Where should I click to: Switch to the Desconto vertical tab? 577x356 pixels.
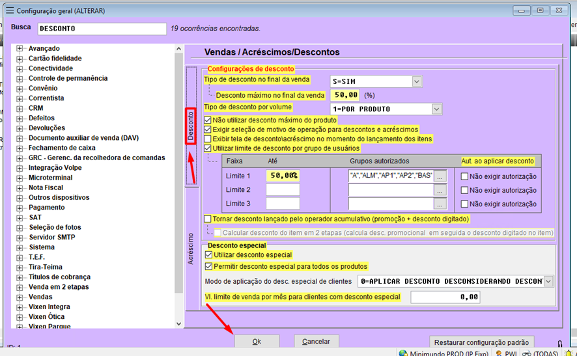[x=190, y=126]
